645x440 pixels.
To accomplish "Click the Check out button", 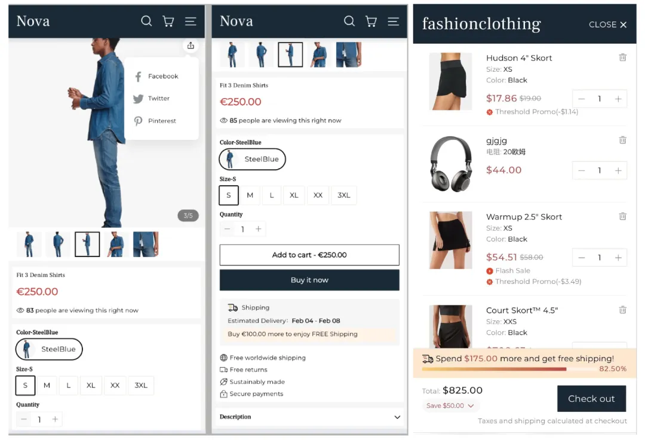I will (591, 398).
